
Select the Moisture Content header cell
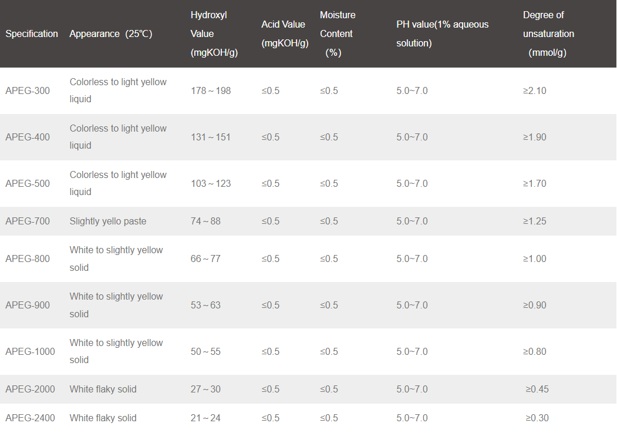(338, 34)
